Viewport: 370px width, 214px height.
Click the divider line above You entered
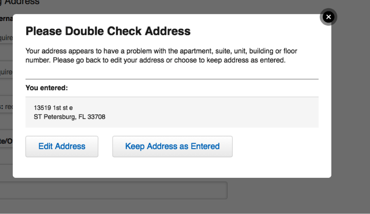pyautogui.click(x=172, y=79)
